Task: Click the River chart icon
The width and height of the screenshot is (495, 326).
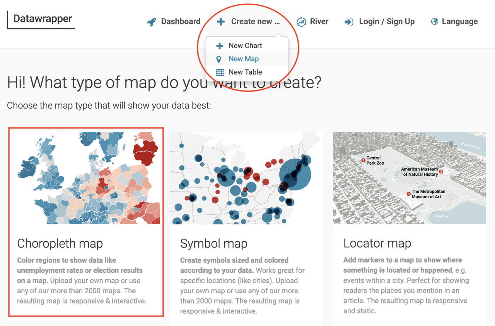Action: pos(301,22)
